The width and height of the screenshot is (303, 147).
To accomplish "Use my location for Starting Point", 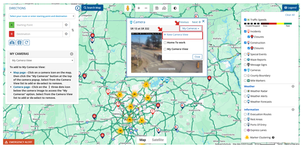I will pos(66,25).
